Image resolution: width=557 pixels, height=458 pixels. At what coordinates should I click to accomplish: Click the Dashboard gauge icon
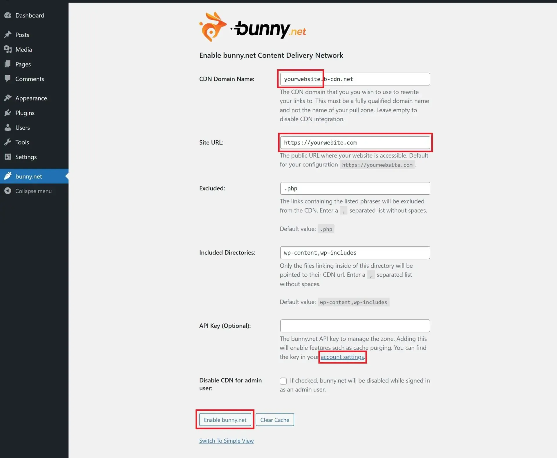(8, 15)
